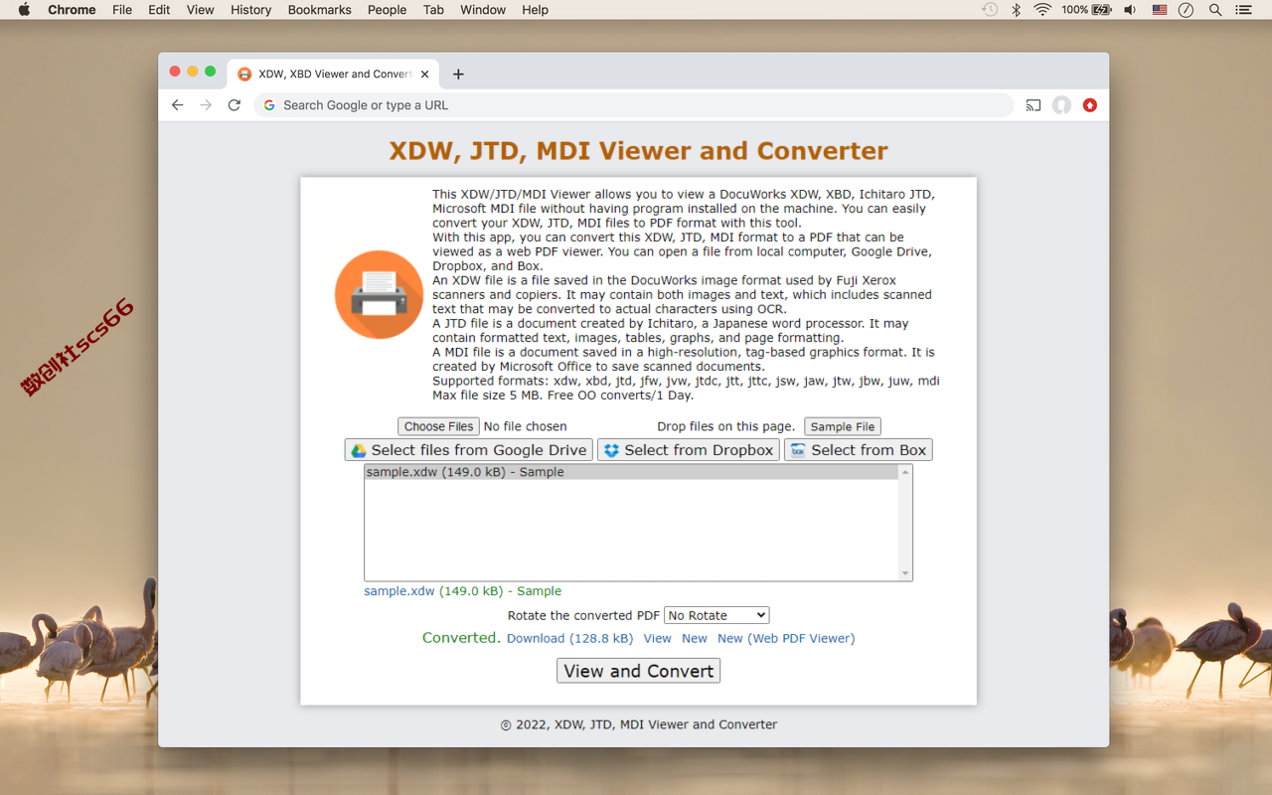Open the cast media icon in toolbar
Screen dimensions: 1272x795
tap(1033, 105)
